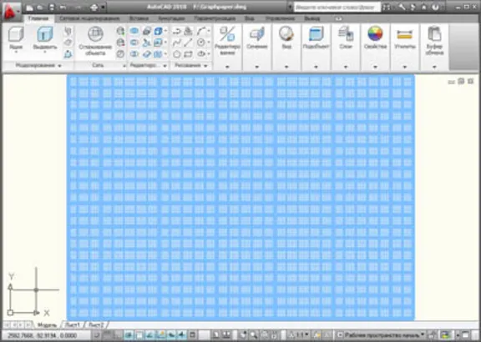Image resolution: width=481 pixels, height=342 pixels.
Task: Click the coordinates readout in status bar
Action: point(42,335)
